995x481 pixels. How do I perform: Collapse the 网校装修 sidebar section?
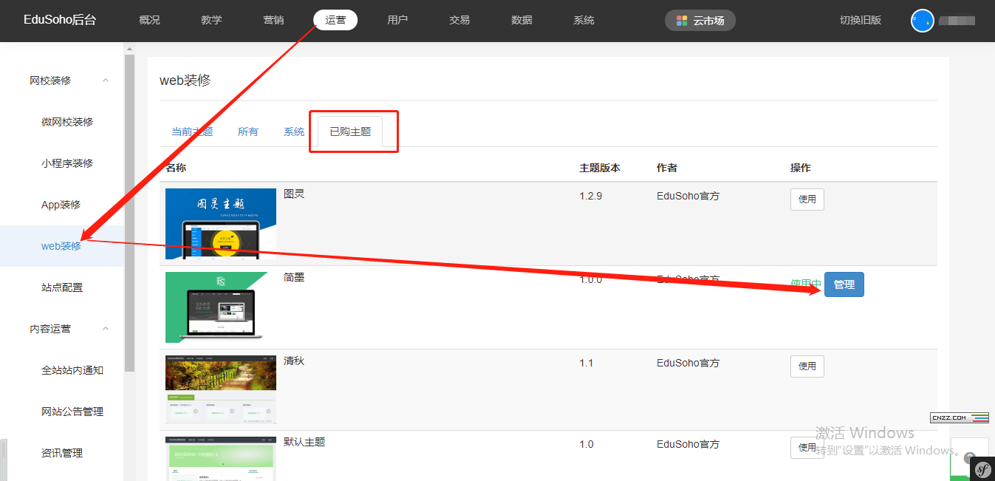[x=106, y=81]
